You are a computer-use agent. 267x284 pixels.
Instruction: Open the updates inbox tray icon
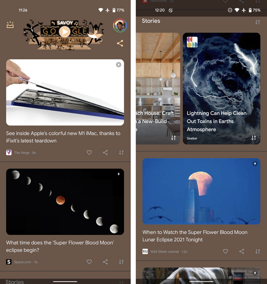pyautogui.click(x=10, y=25)
